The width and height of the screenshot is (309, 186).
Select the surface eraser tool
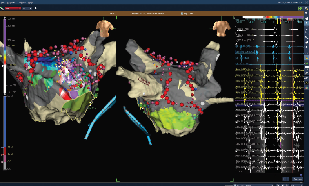point(307,47)
